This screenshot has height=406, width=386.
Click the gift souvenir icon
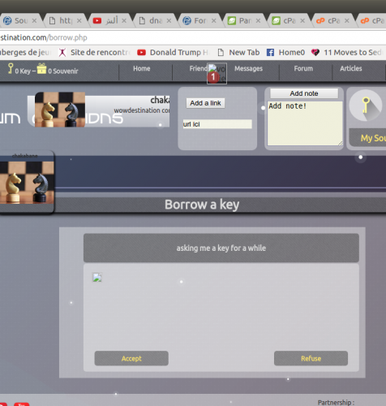point(41,68)
